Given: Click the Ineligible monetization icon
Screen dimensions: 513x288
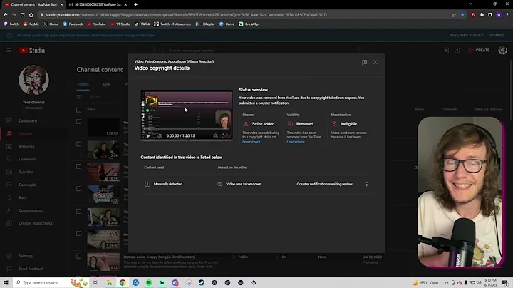Looking at the screenshot, I should coord(334,124).
